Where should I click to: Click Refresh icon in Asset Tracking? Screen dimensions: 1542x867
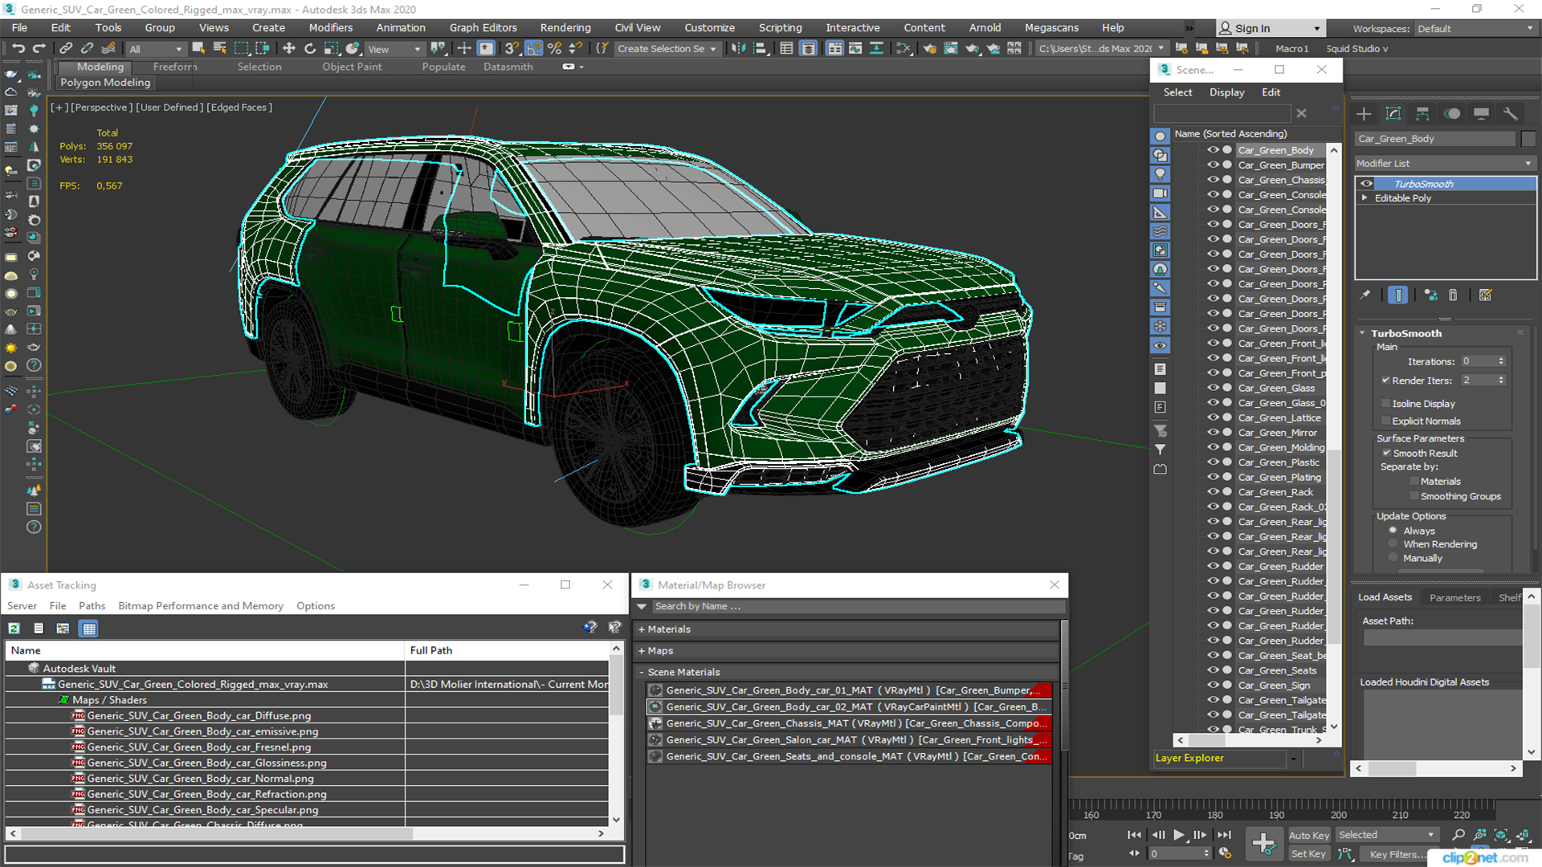click(14, 629)
